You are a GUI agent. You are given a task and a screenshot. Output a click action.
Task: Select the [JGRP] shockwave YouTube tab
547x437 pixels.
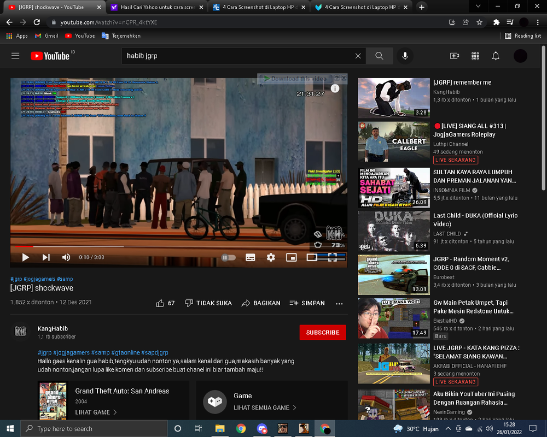point(55,7)
